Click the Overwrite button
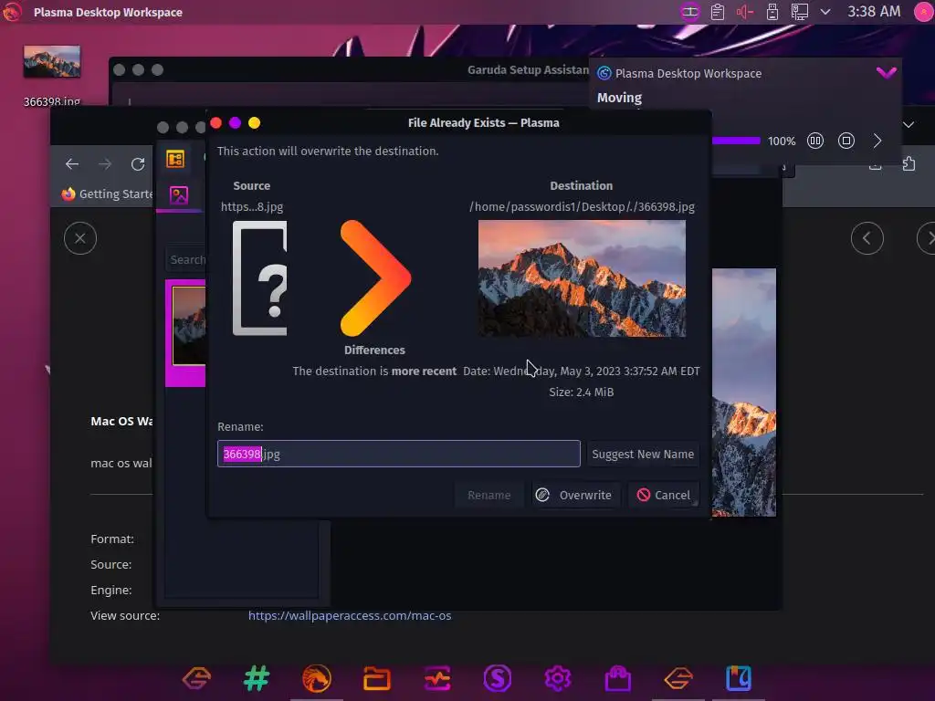 (574, 495)
